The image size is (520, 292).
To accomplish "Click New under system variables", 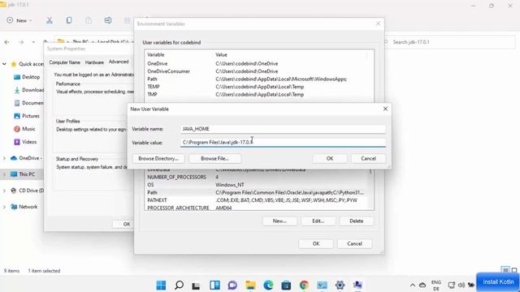I will tap(279, 221).
